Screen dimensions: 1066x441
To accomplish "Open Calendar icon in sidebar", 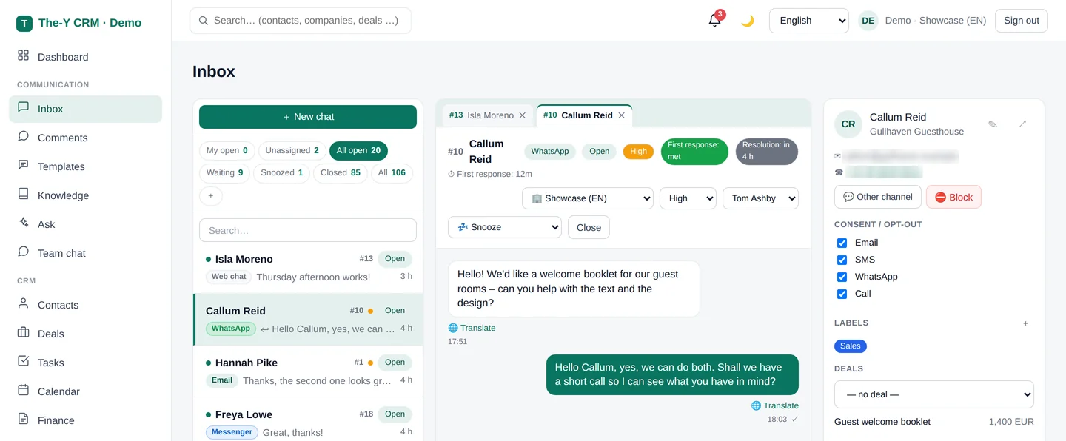I will coord(23,390).
